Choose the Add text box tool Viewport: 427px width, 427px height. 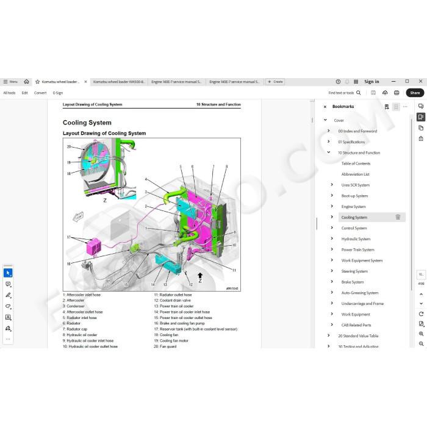point(8,317)
